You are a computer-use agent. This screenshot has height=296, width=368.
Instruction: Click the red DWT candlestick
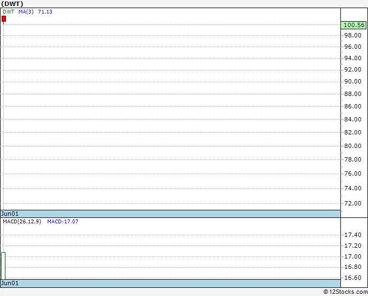coord(4,19)
